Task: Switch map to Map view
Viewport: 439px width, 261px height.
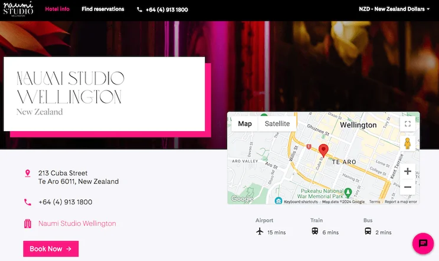Action: point(245,124)
